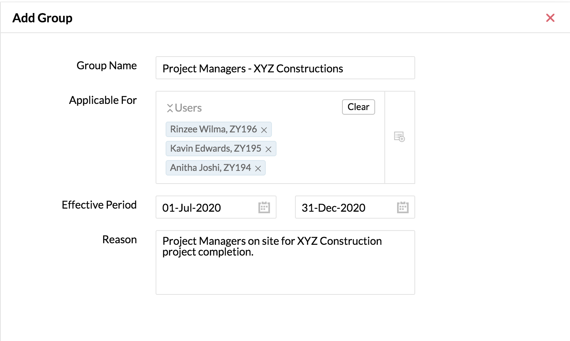Image resolution: width=570 pixels, height=341 pixels.
Task: Close the Add Group dialog
Action: pyautogui.click(x=550, y=18)
